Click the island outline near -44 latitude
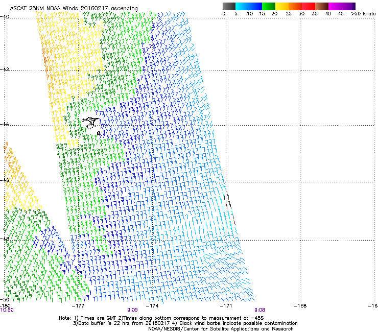The image size is (378, 332). coord(91,124)
